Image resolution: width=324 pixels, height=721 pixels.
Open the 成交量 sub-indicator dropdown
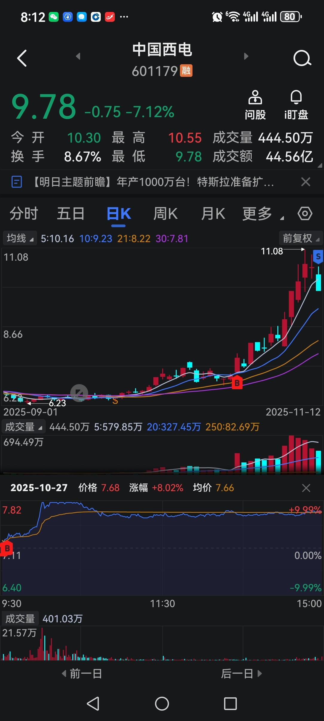pos(23,427)
